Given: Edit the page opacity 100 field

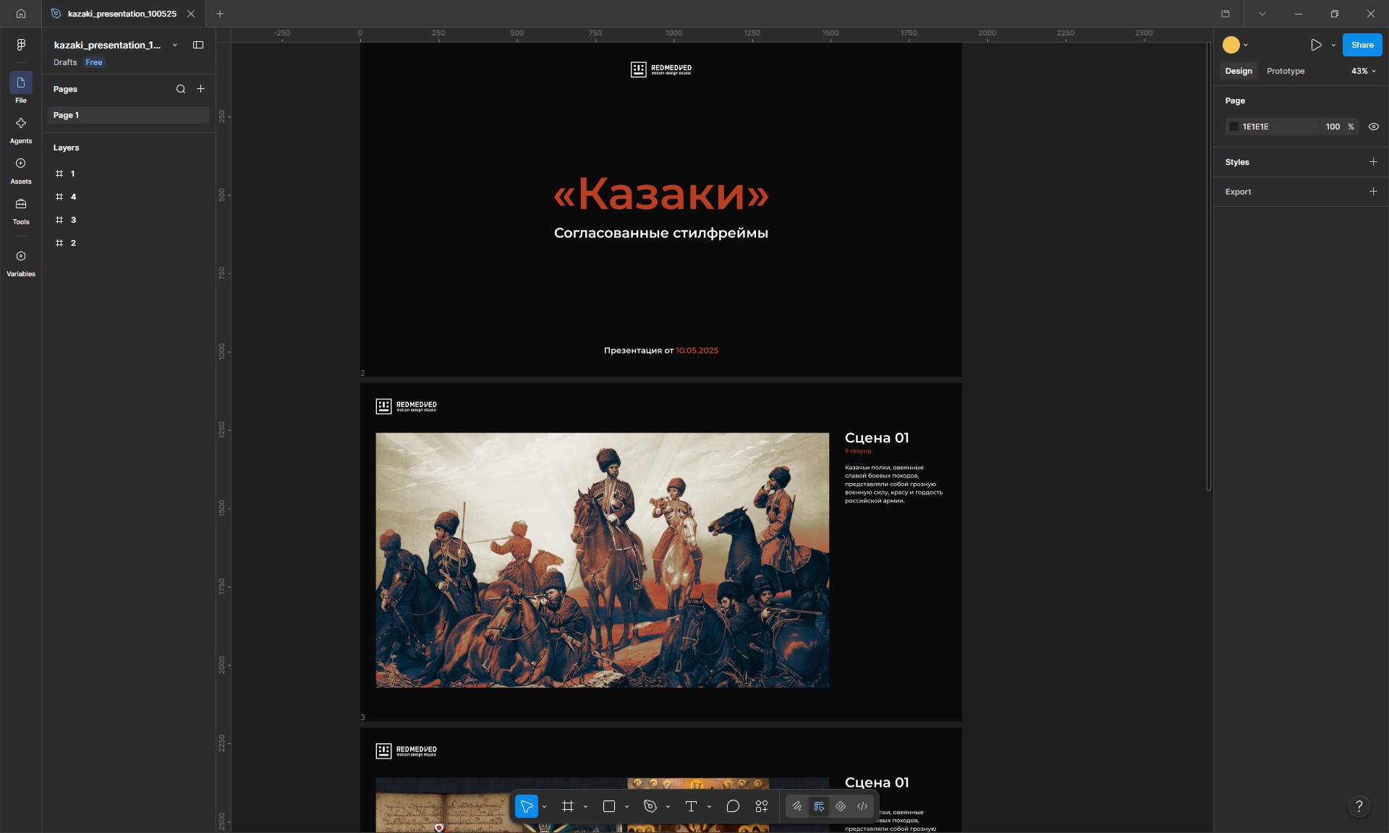Looking at the screenshot, I should (1333, 127).
